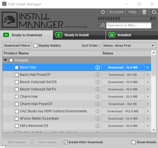Click the Clear Queue button

pyautogui.click(x=47, y=142)
